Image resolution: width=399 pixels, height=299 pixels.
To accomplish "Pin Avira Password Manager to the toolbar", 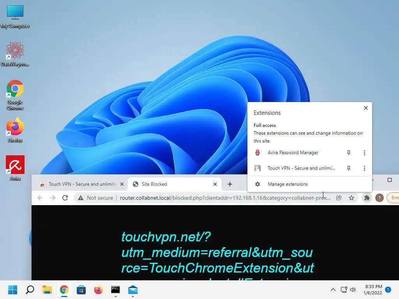I will [349, 153].
